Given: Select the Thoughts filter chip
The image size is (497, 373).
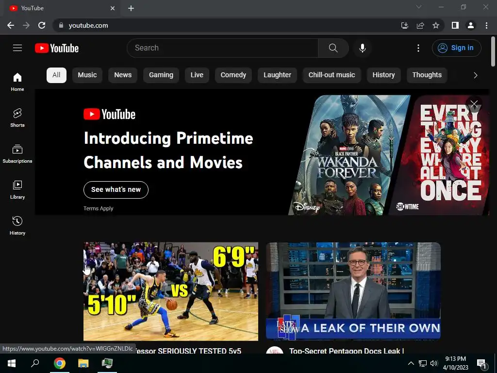Looking at the screenshot, I should 427,75.
